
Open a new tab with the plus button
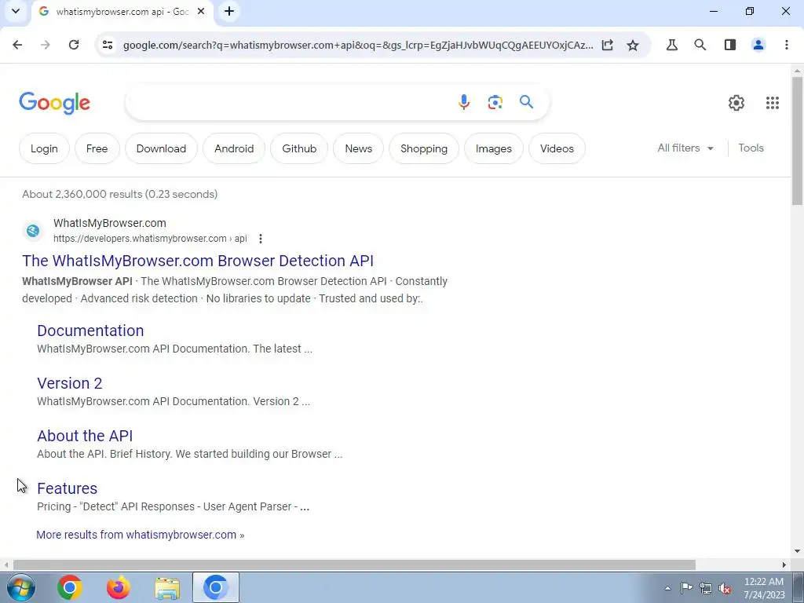coord(229,11)
